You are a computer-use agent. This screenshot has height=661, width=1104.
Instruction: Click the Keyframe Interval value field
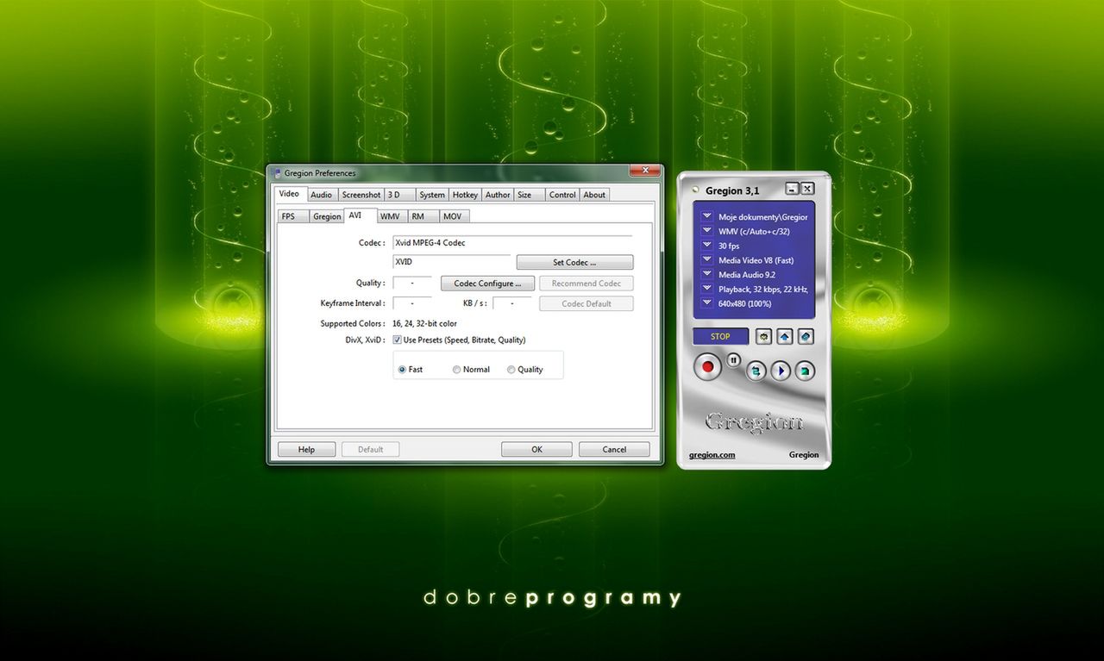tap(412, 303)
